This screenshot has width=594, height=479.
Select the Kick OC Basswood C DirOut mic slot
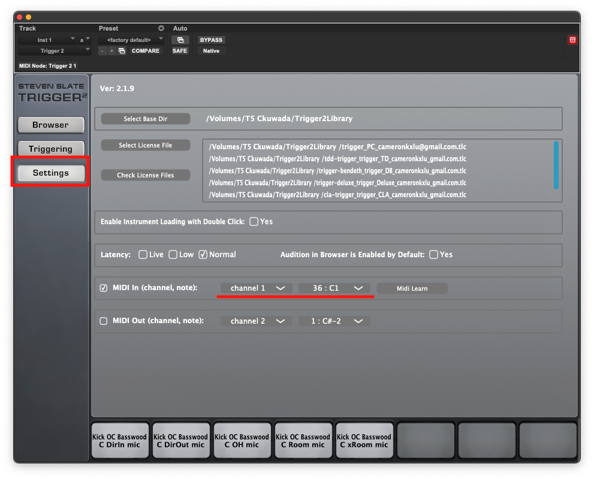180,441
